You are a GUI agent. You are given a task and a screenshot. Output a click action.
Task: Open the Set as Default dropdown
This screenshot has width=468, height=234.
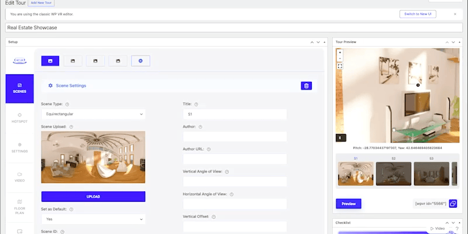point(94,219)
